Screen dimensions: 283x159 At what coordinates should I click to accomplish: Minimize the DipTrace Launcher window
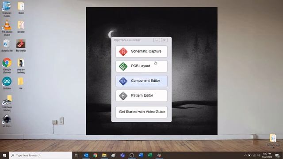point(157,40)
